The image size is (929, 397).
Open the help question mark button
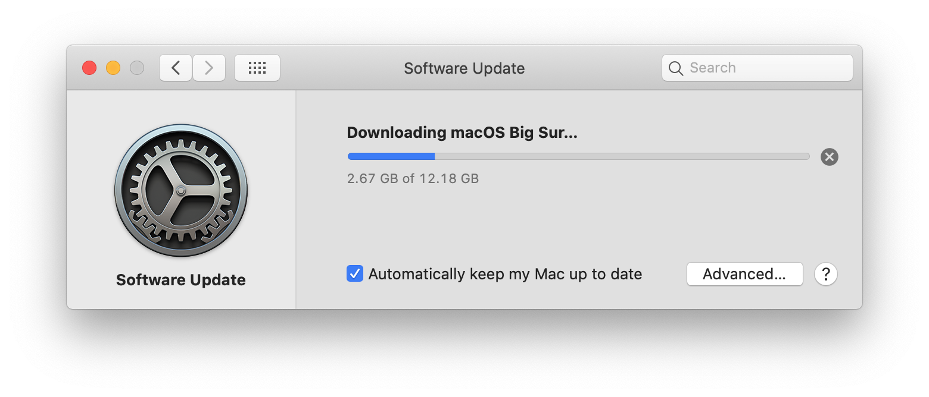[x=826, y=274]
